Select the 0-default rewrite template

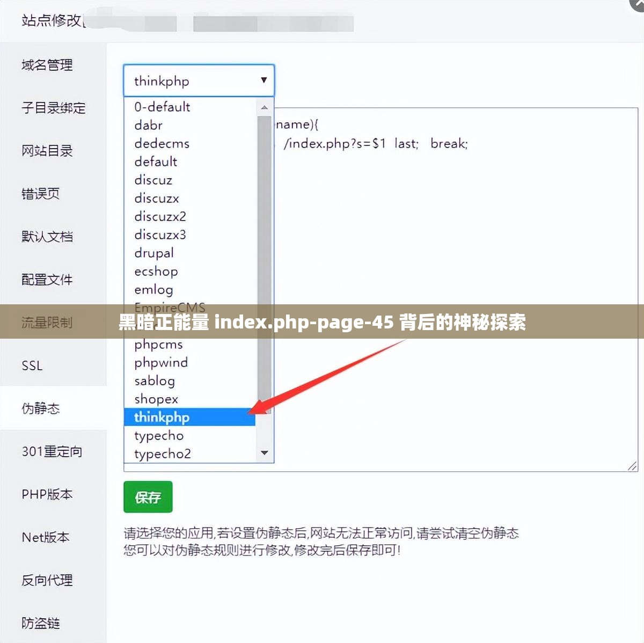pos(162,107)
